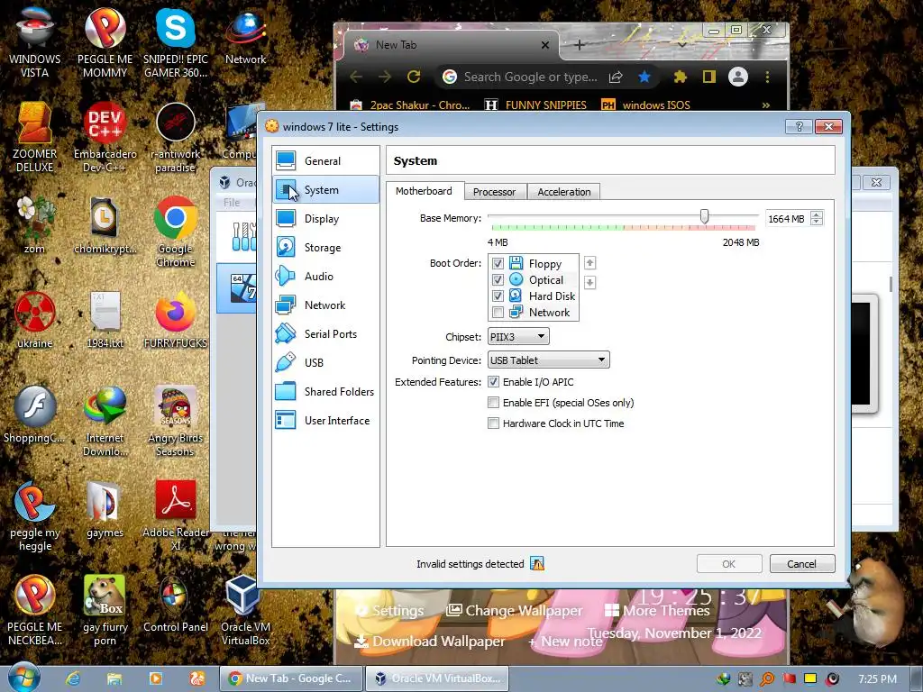
Task: Click Chrome address search bar
Action: [530, 77]
